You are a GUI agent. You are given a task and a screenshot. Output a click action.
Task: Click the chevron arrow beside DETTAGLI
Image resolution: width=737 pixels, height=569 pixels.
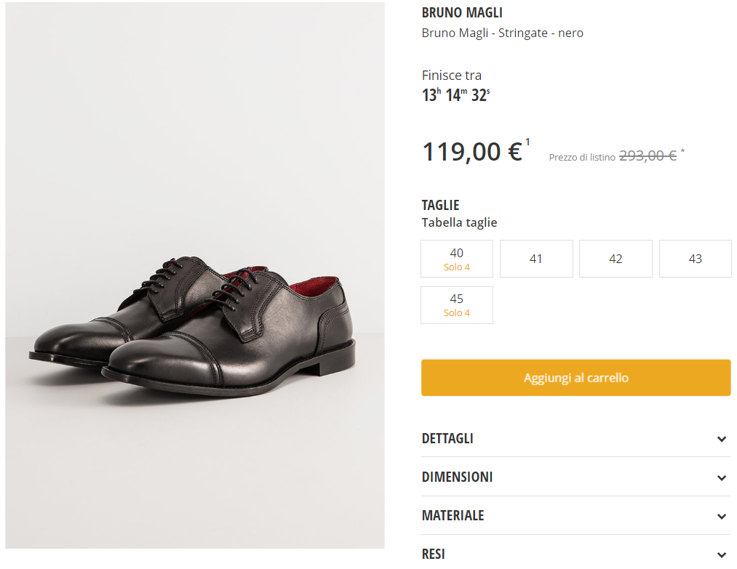coord(721,439)
